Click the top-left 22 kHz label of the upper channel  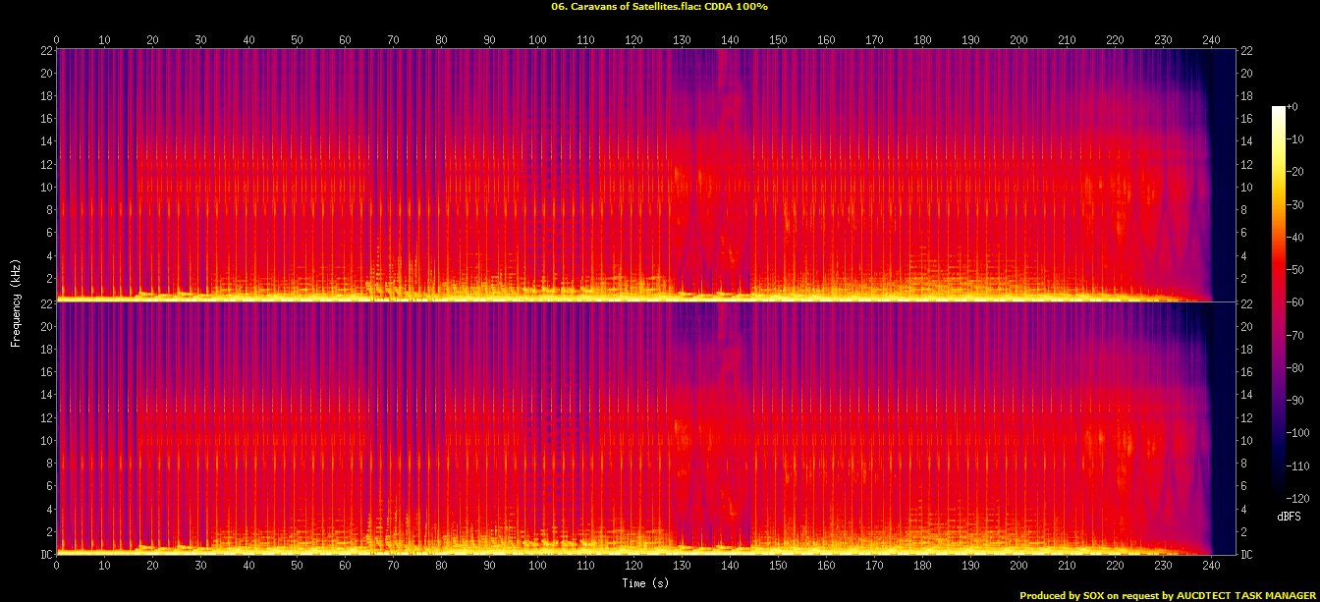[x=46, y=51]
